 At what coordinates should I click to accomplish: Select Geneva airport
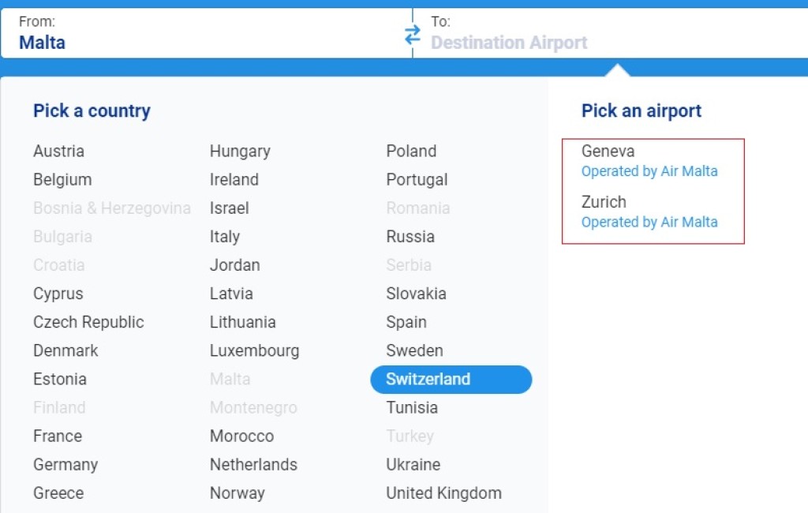tap(608, 152)
